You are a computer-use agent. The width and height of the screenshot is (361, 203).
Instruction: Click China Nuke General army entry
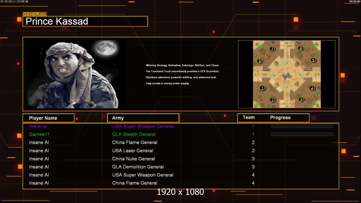(x=133, y=159)
